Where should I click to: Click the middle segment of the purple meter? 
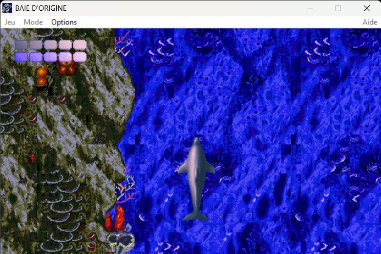pyautogui.click(x=50, y=57)
